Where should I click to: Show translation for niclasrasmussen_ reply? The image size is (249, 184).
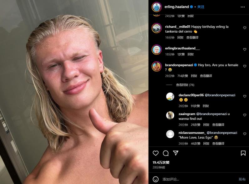[218, 144]
